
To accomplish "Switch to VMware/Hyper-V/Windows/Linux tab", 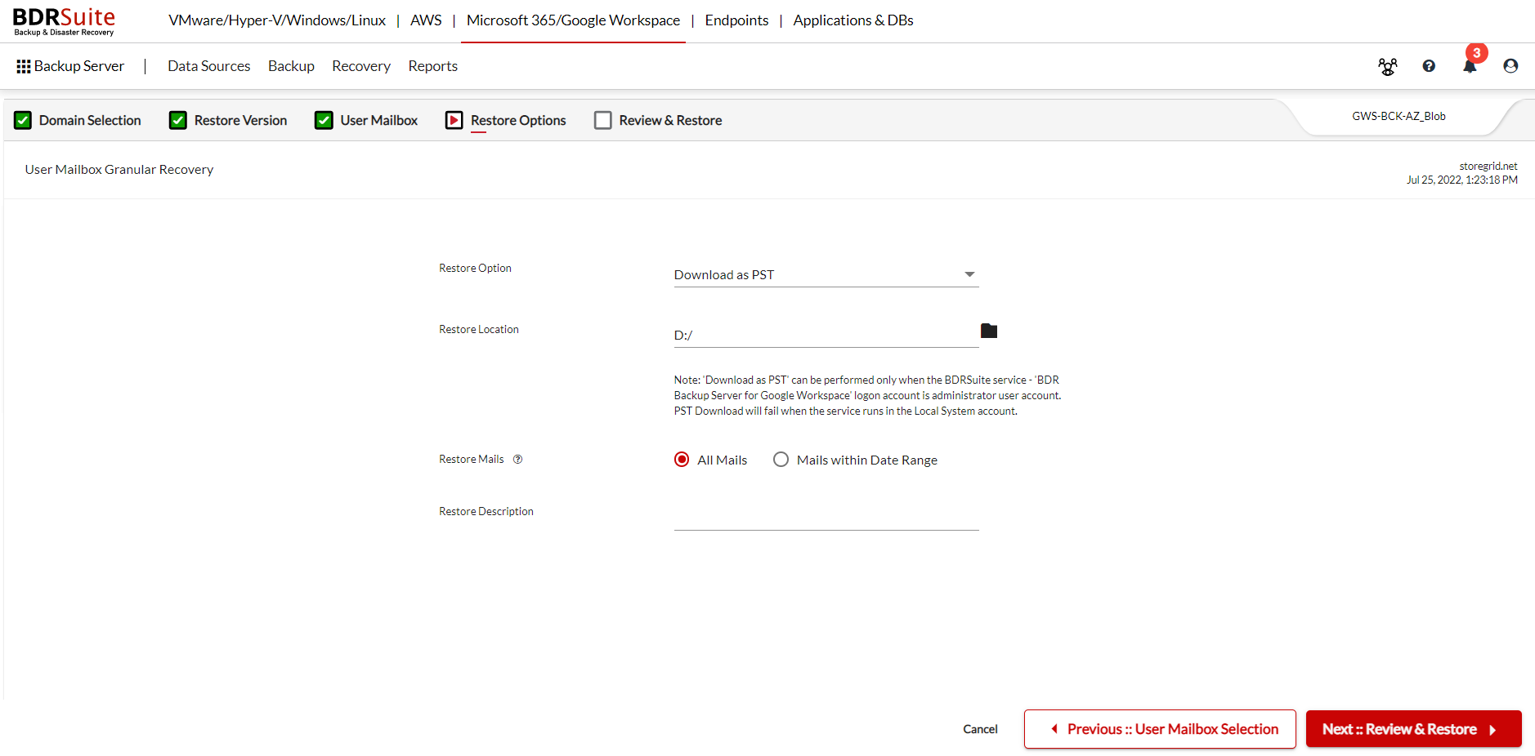I will tap(277, 20).
